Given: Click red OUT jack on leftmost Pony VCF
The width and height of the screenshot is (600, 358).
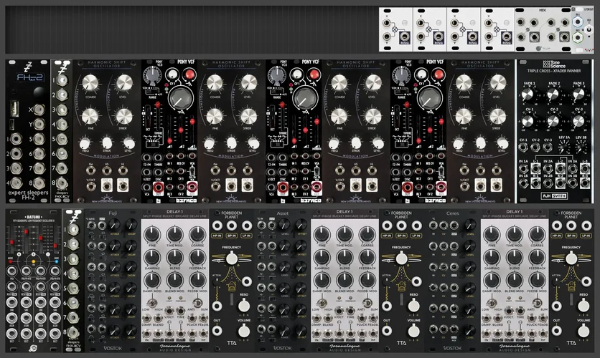Looking at the screenshot, I should click(192, 186).
